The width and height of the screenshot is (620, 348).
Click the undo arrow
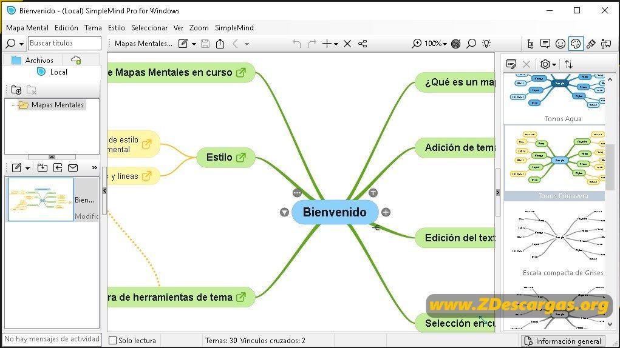(296, 44)
